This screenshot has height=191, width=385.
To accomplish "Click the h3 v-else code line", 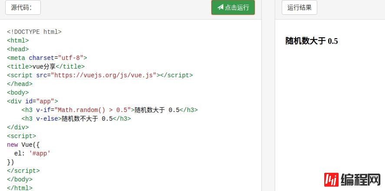I will tap(76, 119).
